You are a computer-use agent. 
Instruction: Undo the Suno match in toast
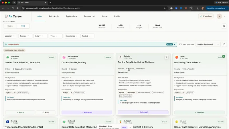tap(124, 127)
